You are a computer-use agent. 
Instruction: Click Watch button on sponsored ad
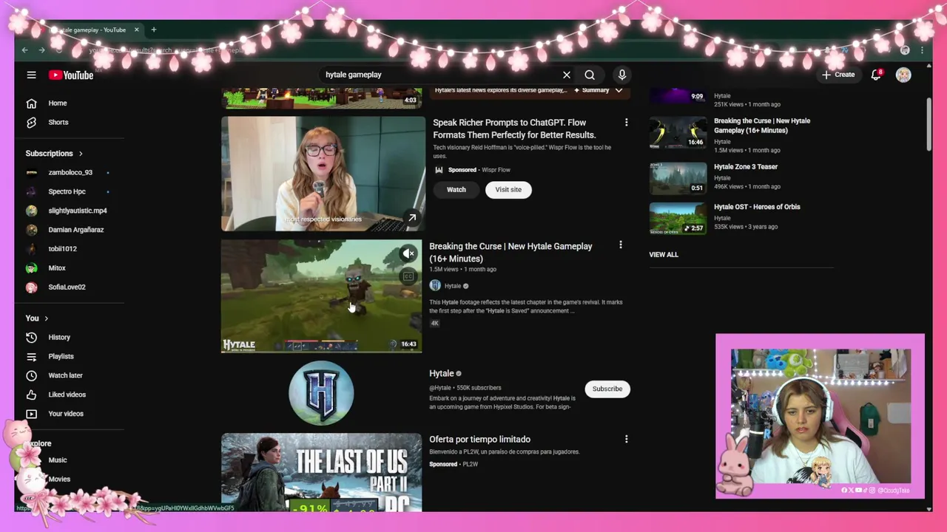456,190
